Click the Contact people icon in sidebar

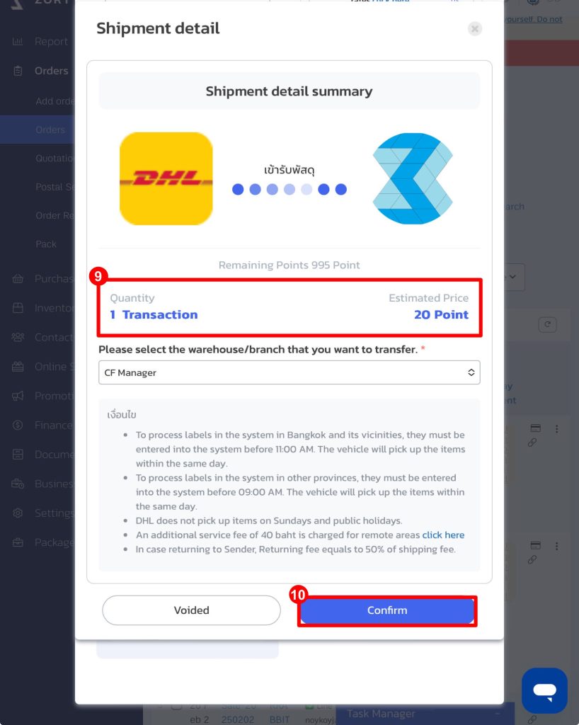tap(18, 337)
